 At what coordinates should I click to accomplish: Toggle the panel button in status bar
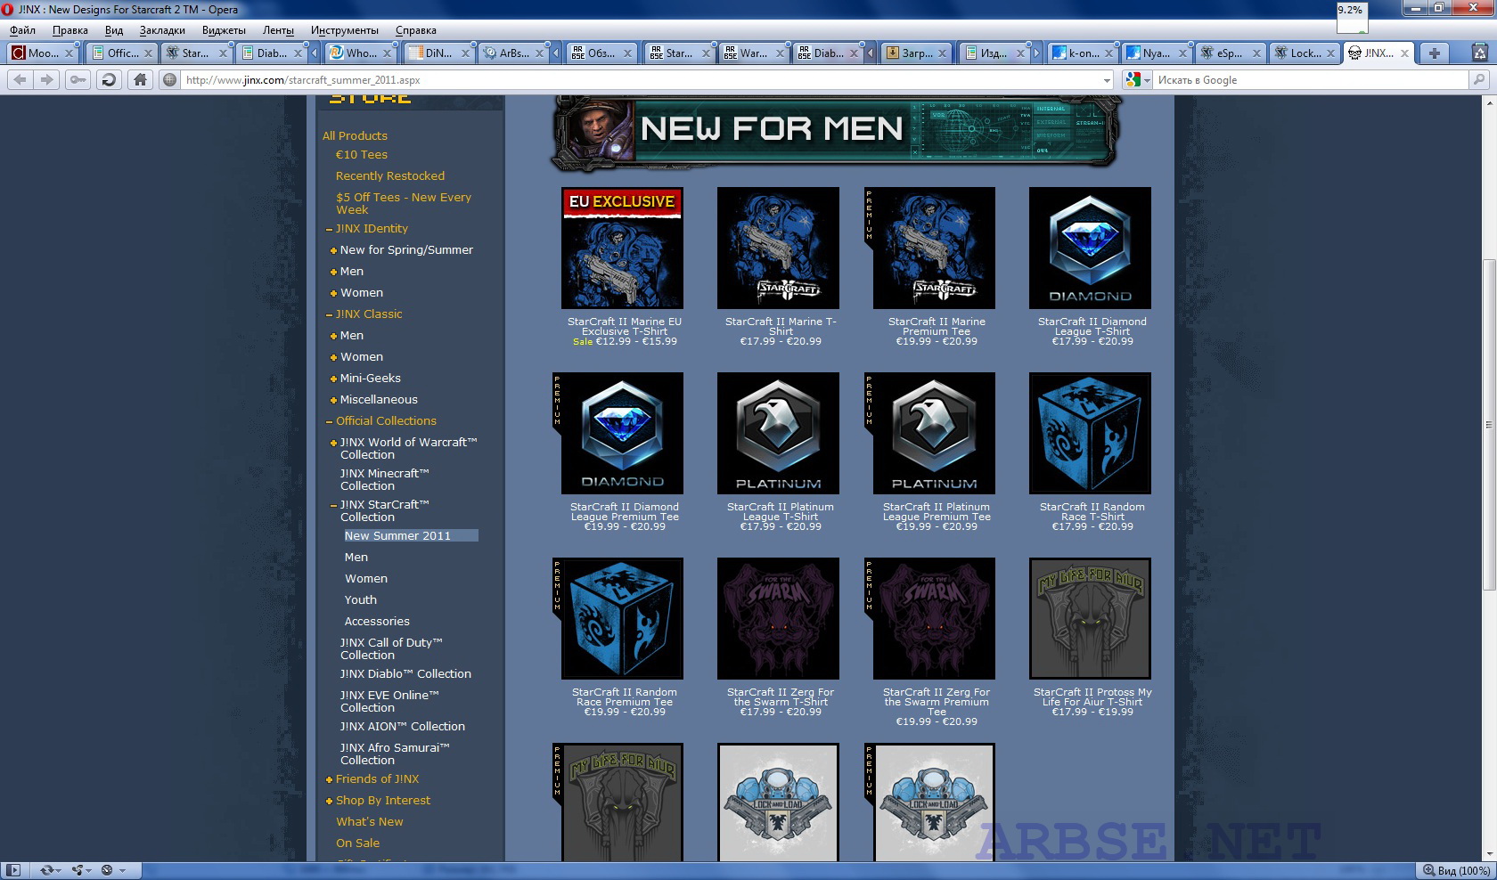click(x=13, y=870)
